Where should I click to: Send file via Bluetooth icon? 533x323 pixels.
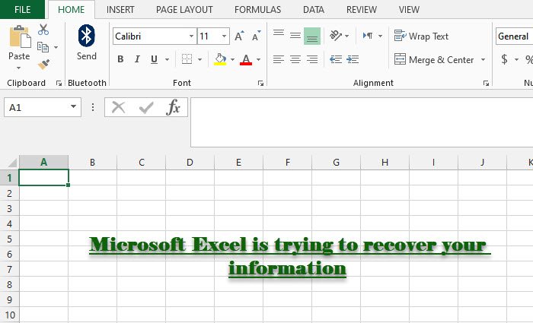click(x=86, y=36)
